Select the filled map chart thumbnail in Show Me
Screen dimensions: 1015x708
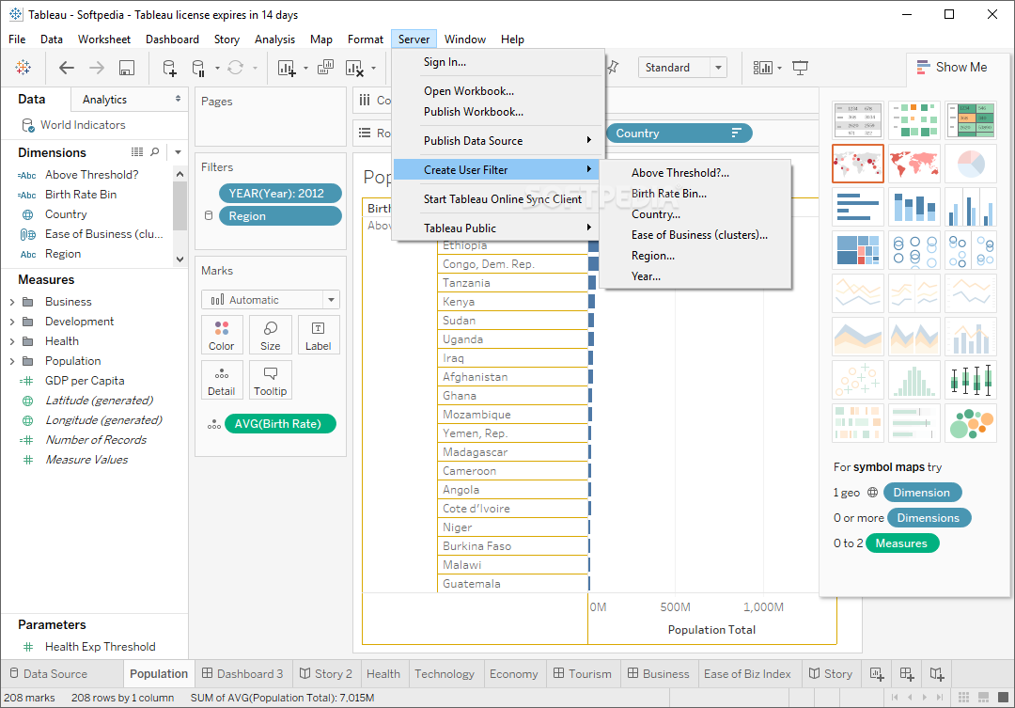pos(914,164)
